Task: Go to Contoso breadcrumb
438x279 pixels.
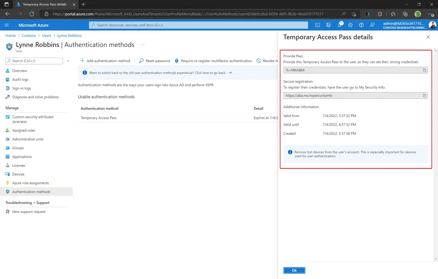Action: coord(29,36)
